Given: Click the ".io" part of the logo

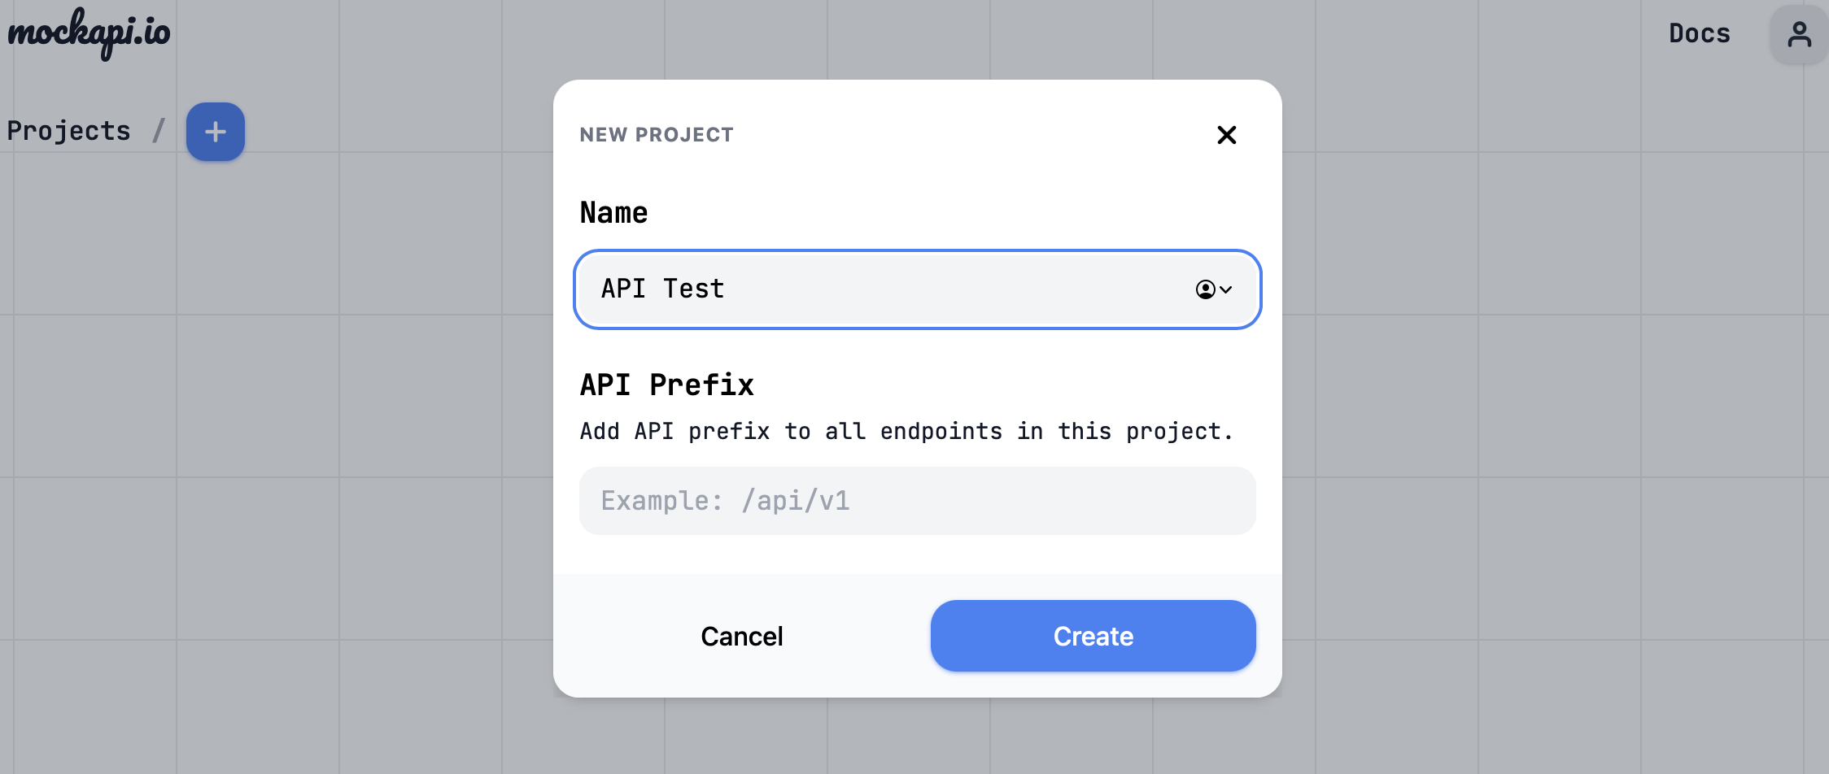Looking at the screenshot, I should (x=153, y=32).
